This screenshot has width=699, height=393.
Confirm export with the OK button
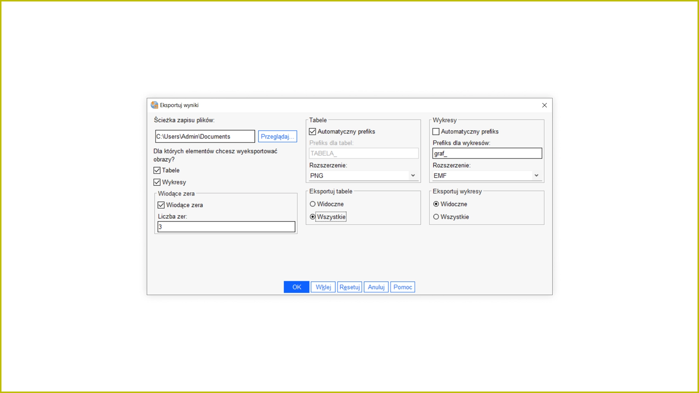pos(296,287)
